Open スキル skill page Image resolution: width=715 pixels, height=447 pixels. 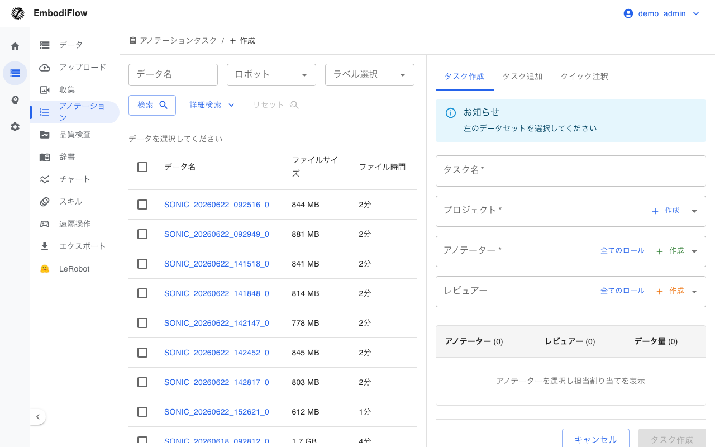75,202
